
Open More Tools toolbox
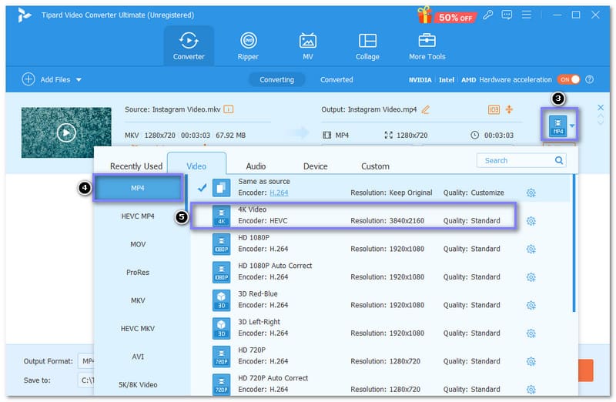(x=427, y=46)
